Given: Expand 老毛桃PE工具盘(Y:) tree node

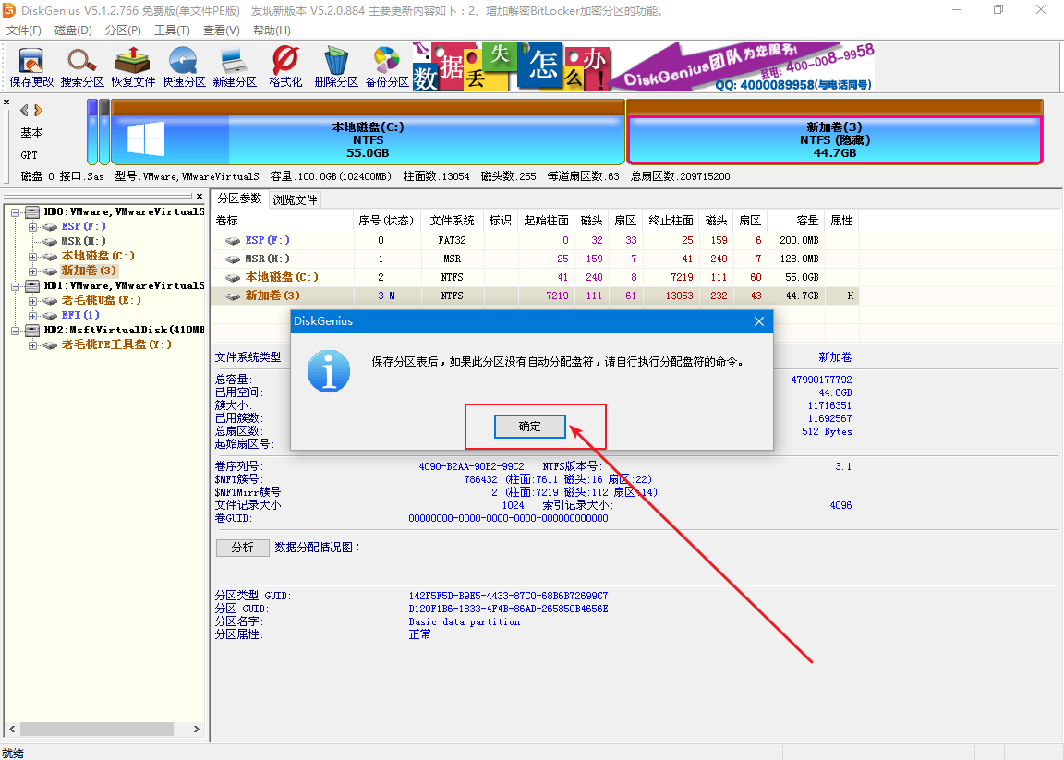Looking at the screenshot, I should tap(32, 345).
